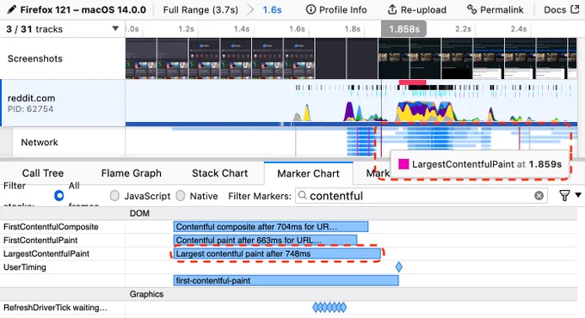This screenshot has height=318, width=585.
Task: Switch to the Stack Chart tab
Action: (x=219, y=174)
